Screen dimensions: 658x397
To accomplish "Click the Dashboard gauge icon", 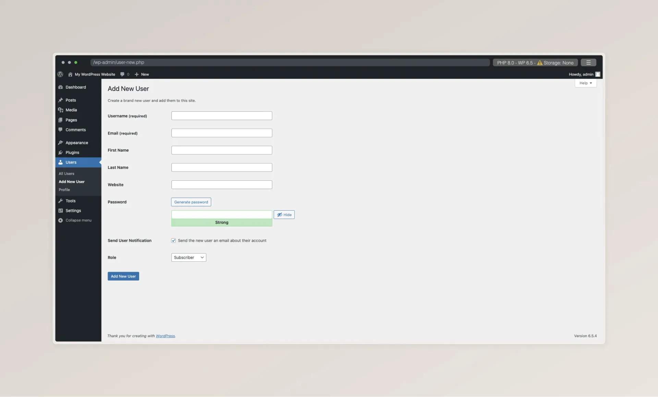I will click(61, 87).
